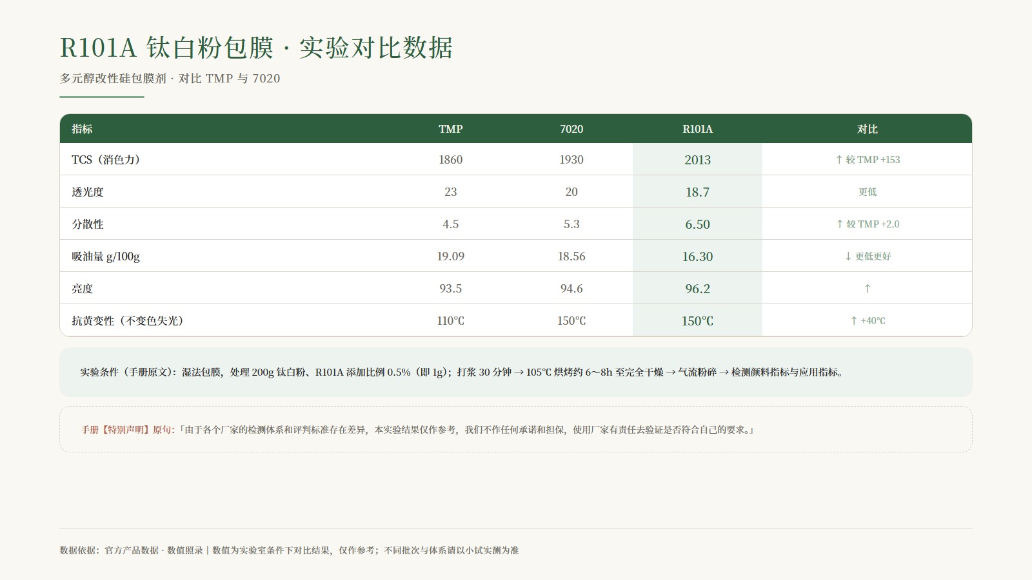Click the 7020 value 150℃

tap(571, 320)
